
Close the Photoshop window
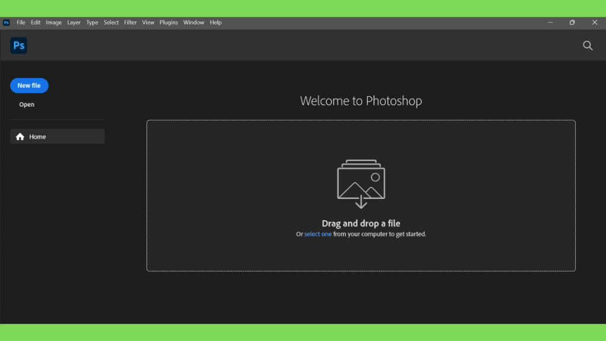[594, 22]
